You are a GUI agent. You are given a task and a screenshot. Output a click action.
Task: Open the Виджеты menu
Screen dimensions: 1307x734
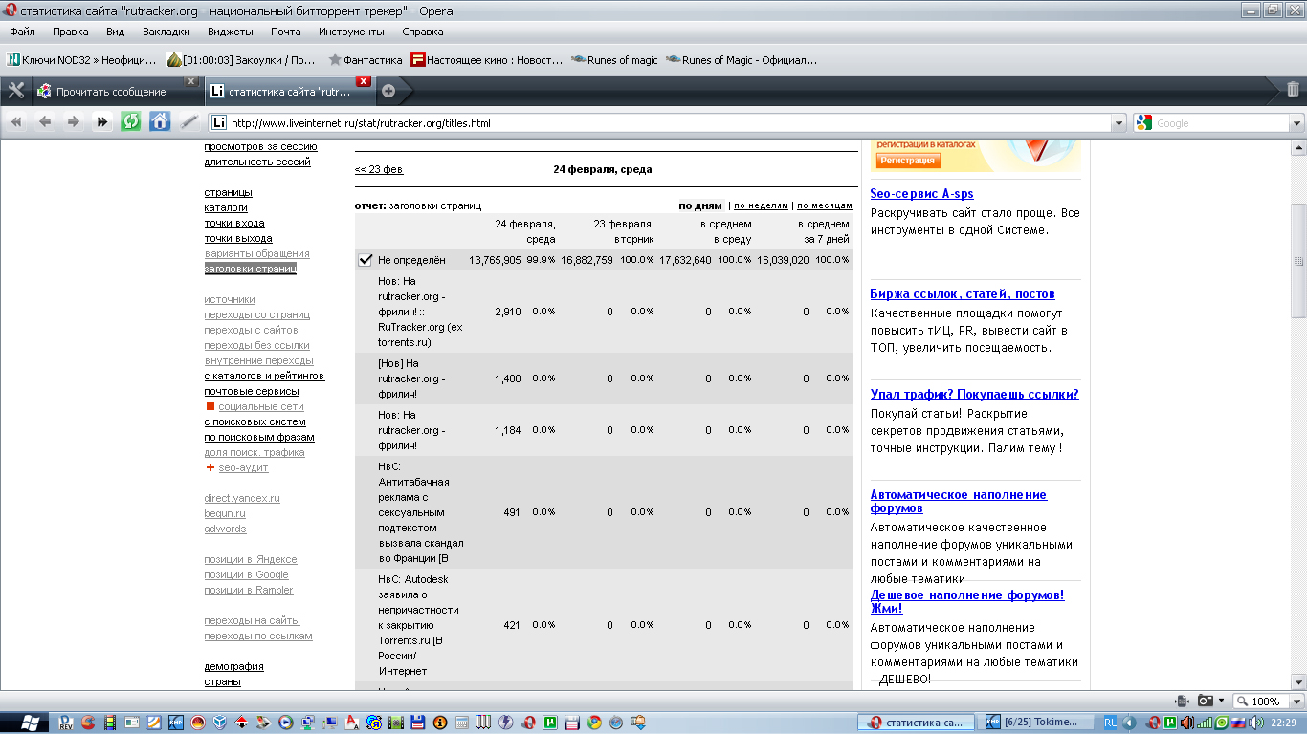click(231, 32)
